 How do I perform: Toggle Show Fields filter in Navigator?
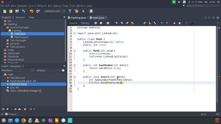click(8, 109)
